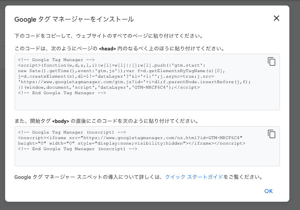Copy the body noscript code snippet
This screenshot has width=300, height=210.
pyautogui.click(x=272, y=134)
